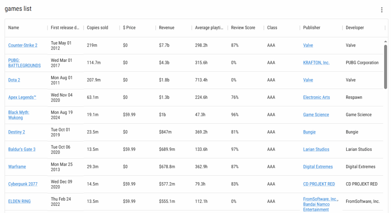Sort by First release date column

[65, 27]
